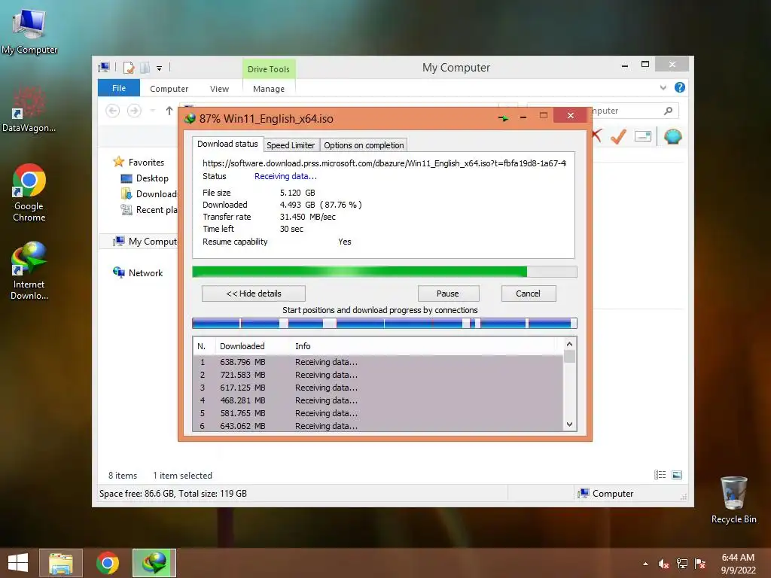
Task: Select Network in navigation pane
Action: coord(145,272)
